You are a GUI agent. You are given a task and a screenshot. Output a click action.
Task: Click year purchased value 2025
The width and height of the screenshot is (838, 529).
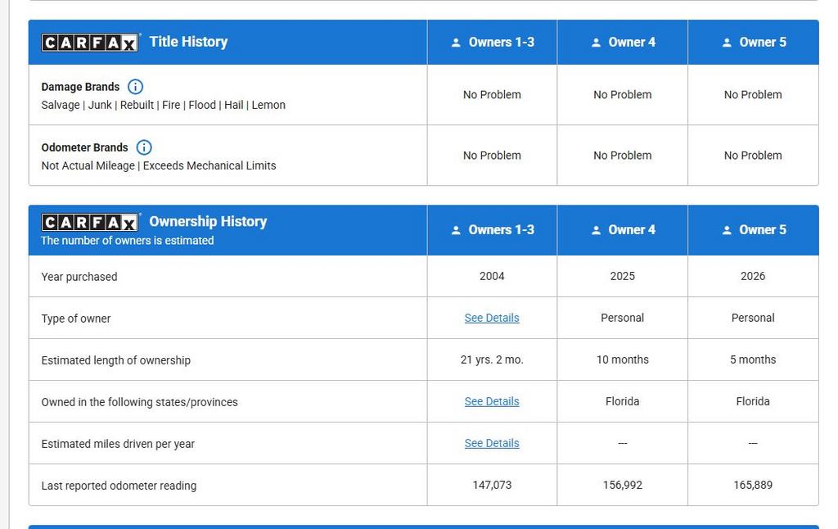click(x=622, y=276)
